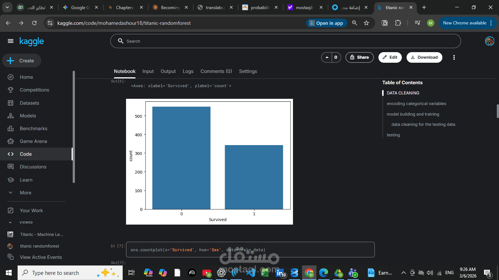499x280 pixels.
Task: Open the browser zoom control
Action: coord(354,23)
